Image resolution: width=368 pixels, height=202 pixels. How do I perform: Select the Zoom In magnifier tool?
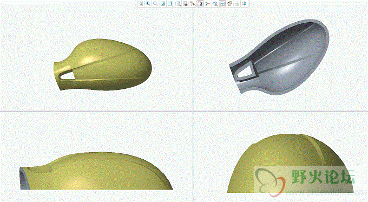click(x=148, y=4)
